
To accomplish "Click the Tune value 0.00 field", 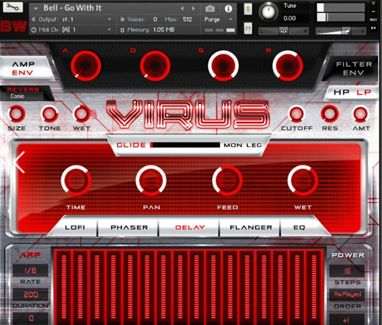I will click(290, 18).
